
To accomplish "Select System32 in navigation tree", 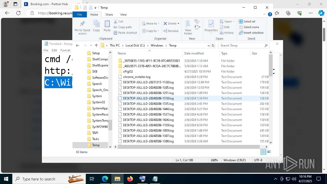I will [99, 102].
